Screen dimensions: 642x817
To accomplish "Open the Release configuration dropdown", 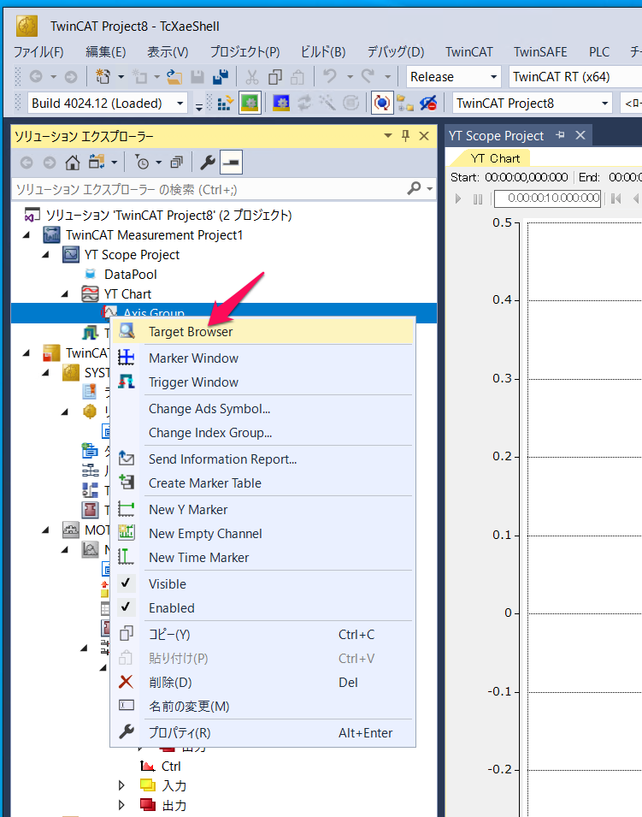I will tap(454, 77).
